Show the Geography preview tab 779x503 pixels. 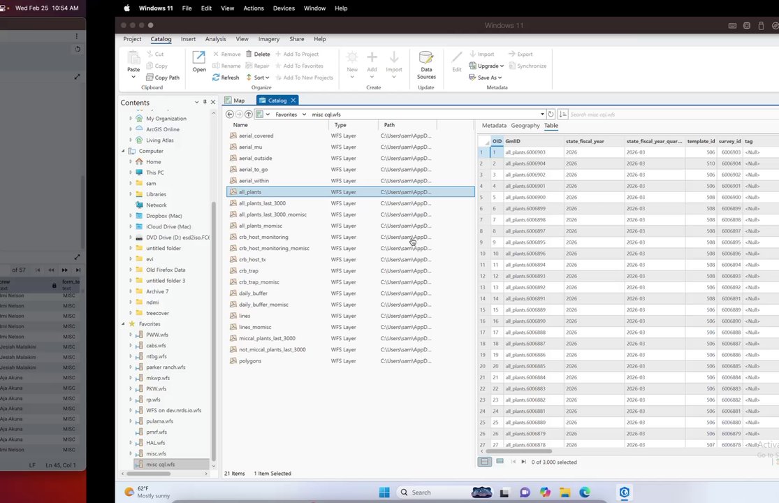[525, 126]
